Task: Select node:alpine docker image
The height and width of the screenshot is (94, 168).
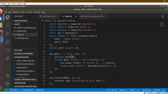Action: click(x=25, y=67)
